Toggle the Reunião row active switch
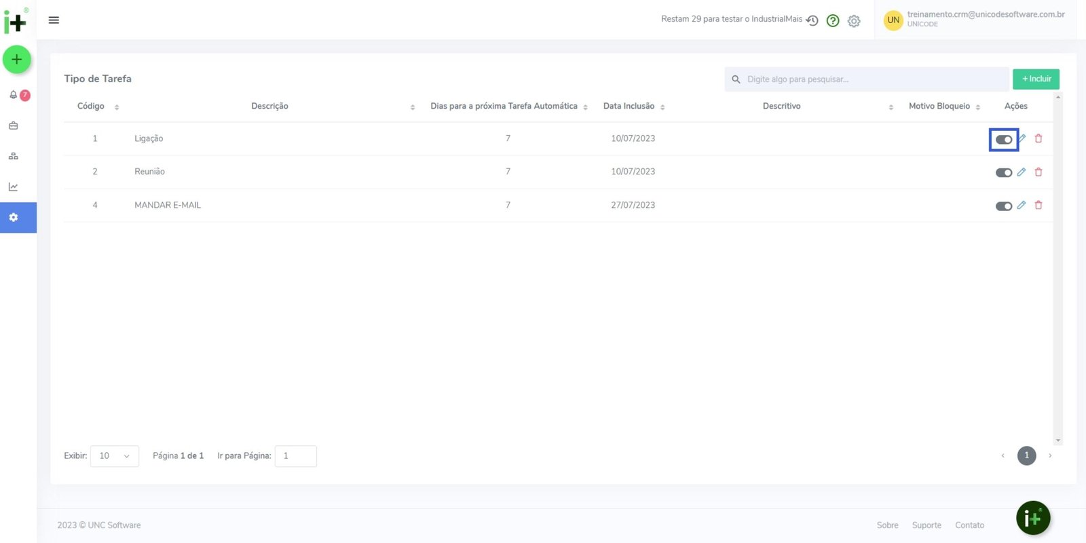This screenshot has height=543, width=1086. (x=1004, y=173)
